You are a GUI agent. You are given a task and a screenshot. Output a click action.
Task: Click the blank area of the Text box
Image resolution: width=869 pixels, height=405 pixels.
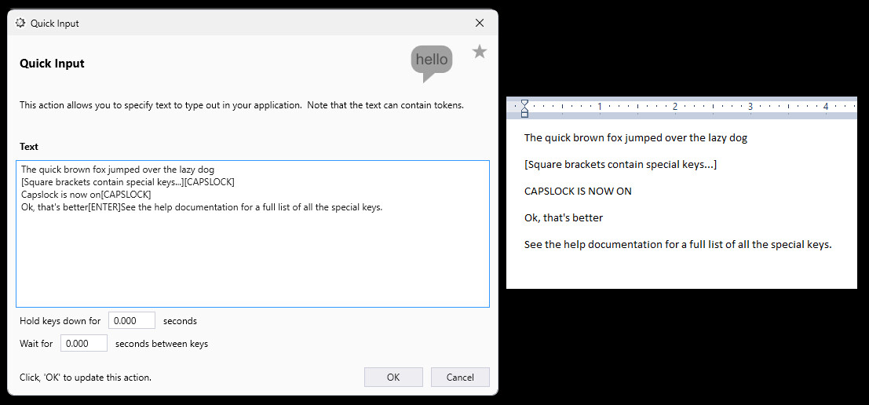point(251,259)
